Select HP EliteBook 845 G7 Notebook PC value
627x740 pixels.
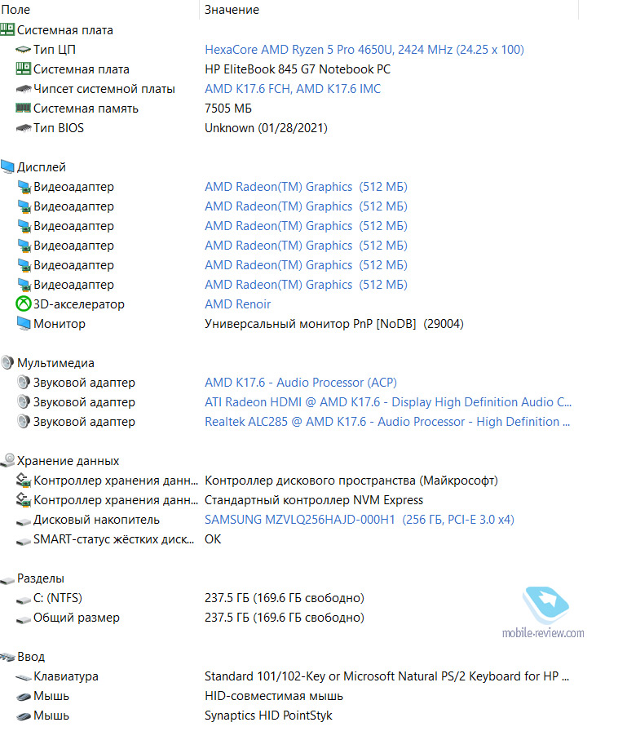coord(298,69)
